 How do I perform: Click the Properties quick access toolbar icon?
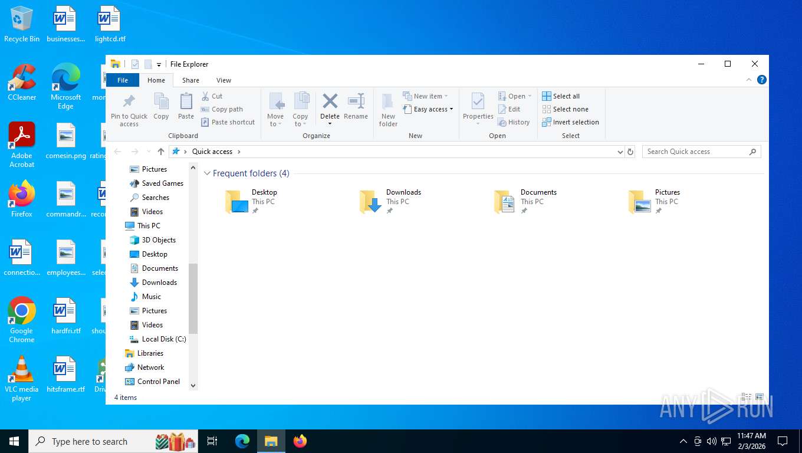pos(135,64)
